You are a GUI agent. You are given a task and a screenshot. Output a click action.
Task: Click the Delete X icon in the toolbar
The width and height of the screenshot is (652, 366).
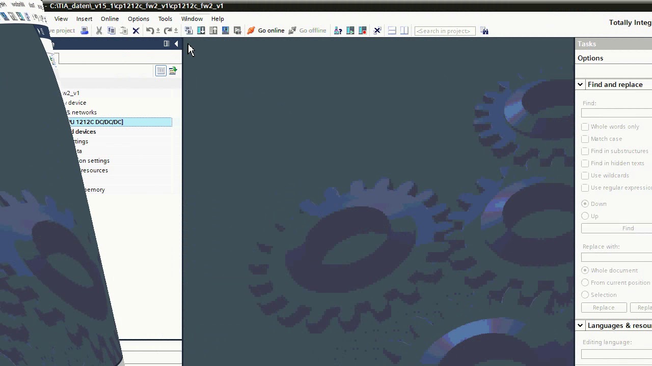tap(136, 30)
